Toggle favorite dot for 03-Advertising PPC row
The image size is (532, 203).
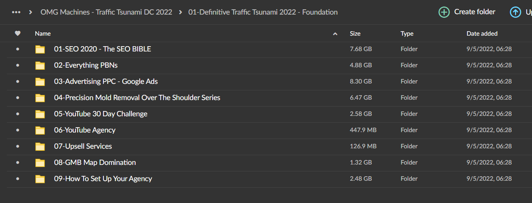[x=17, y=81]
